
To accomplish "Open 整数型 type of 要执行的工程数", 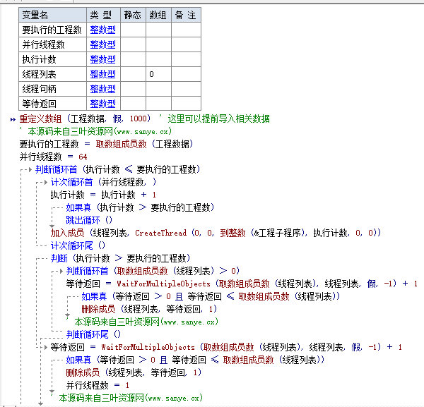I will pyautogui.click(x=102, y=30).
